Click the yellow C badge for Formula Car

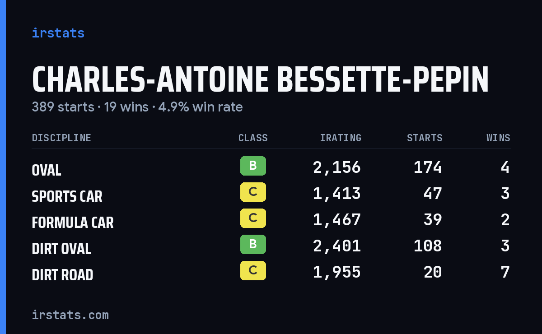[x=253, y=218]
